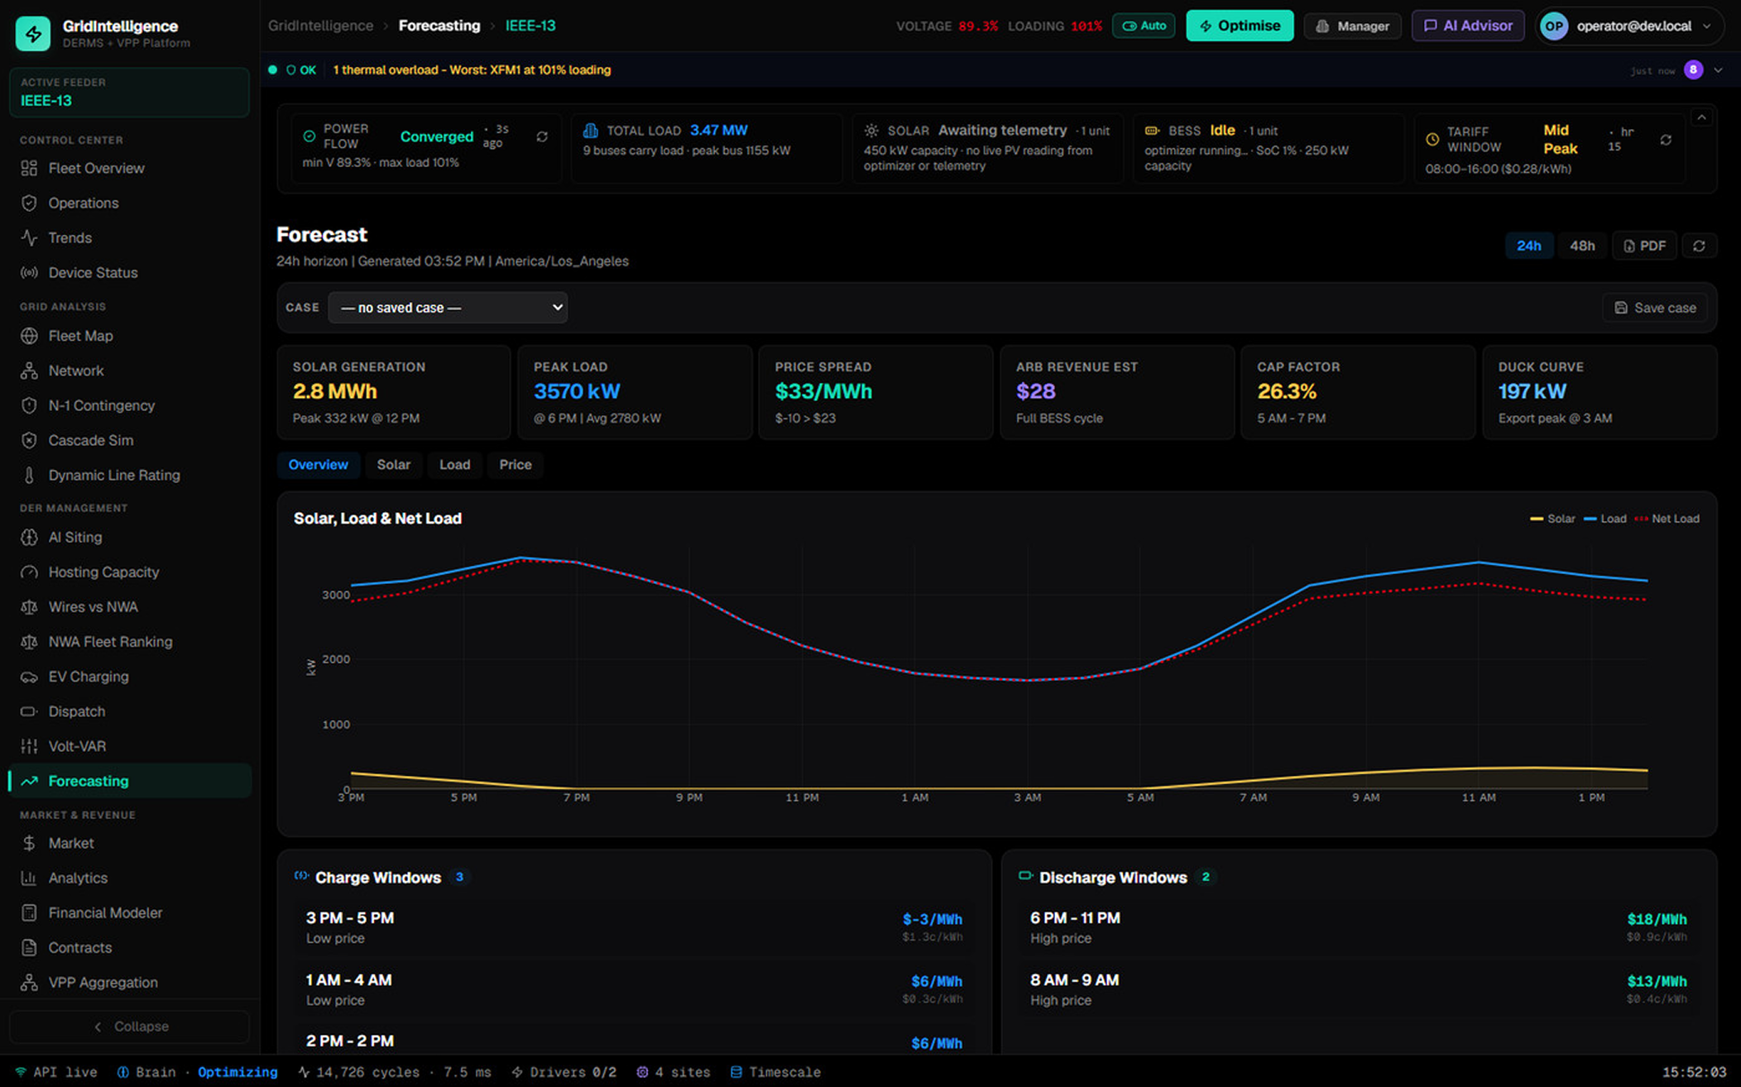Open the Analytics bar chart icon
1741x1087 pixels.
tap(29, 878)
